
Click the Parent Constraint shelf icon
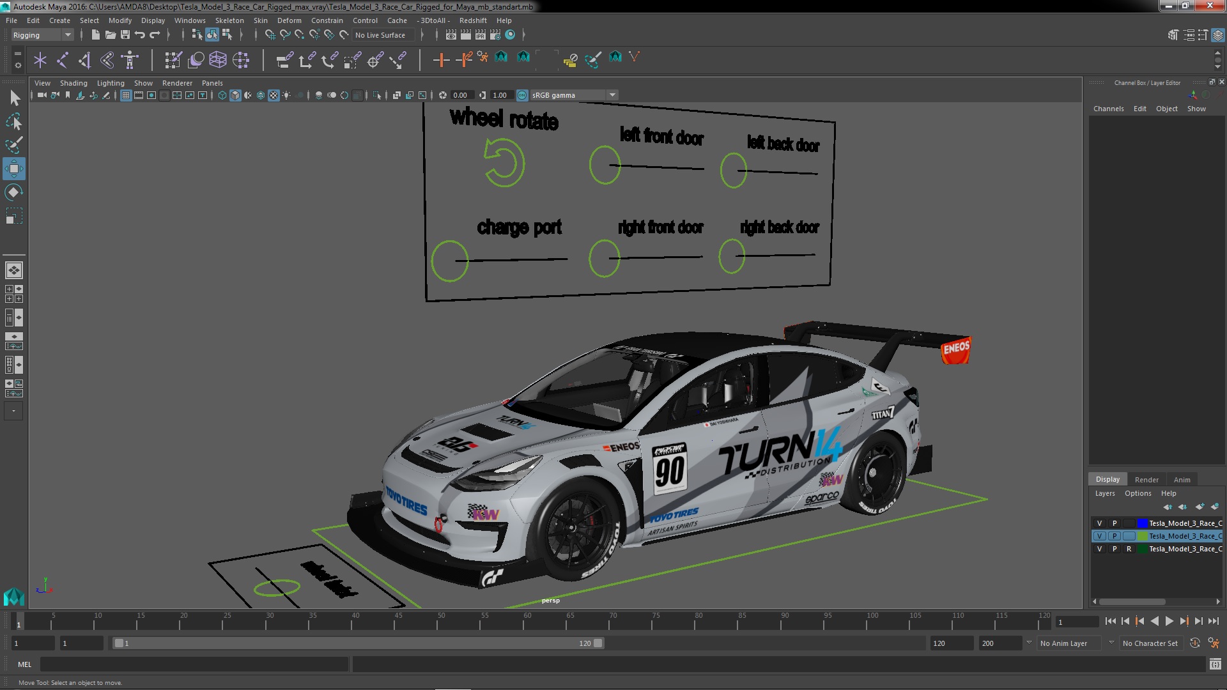(284, 61)
